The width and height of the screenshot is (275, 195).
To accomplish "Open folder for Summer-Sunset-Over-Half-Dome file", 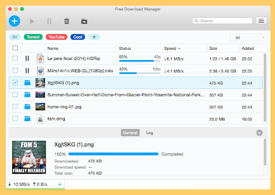I will coord(27,95).
